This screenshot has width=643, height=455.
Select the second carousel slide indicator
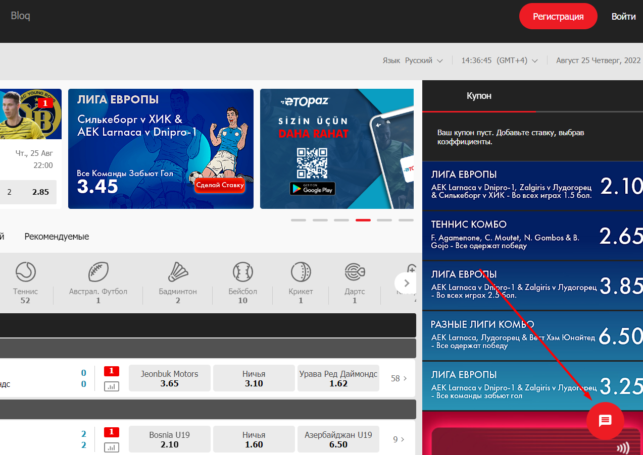(320, 220)
